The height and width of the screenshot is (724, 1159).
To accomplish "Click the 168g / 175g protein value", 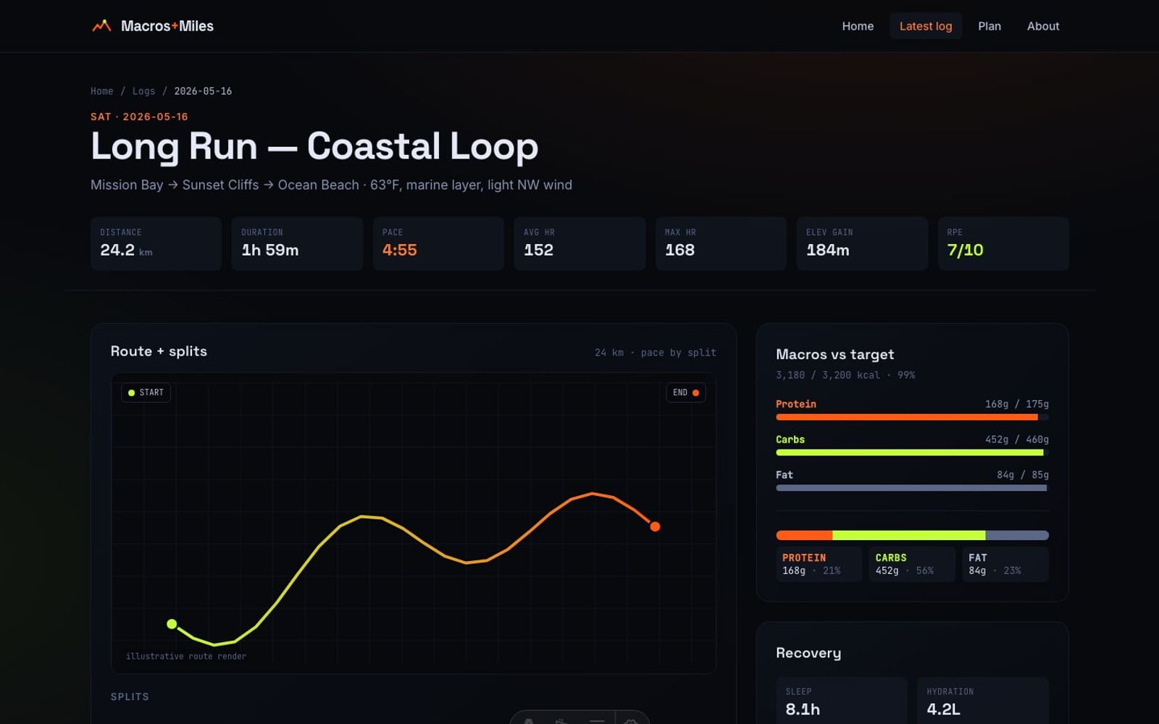I will 1017,404.
